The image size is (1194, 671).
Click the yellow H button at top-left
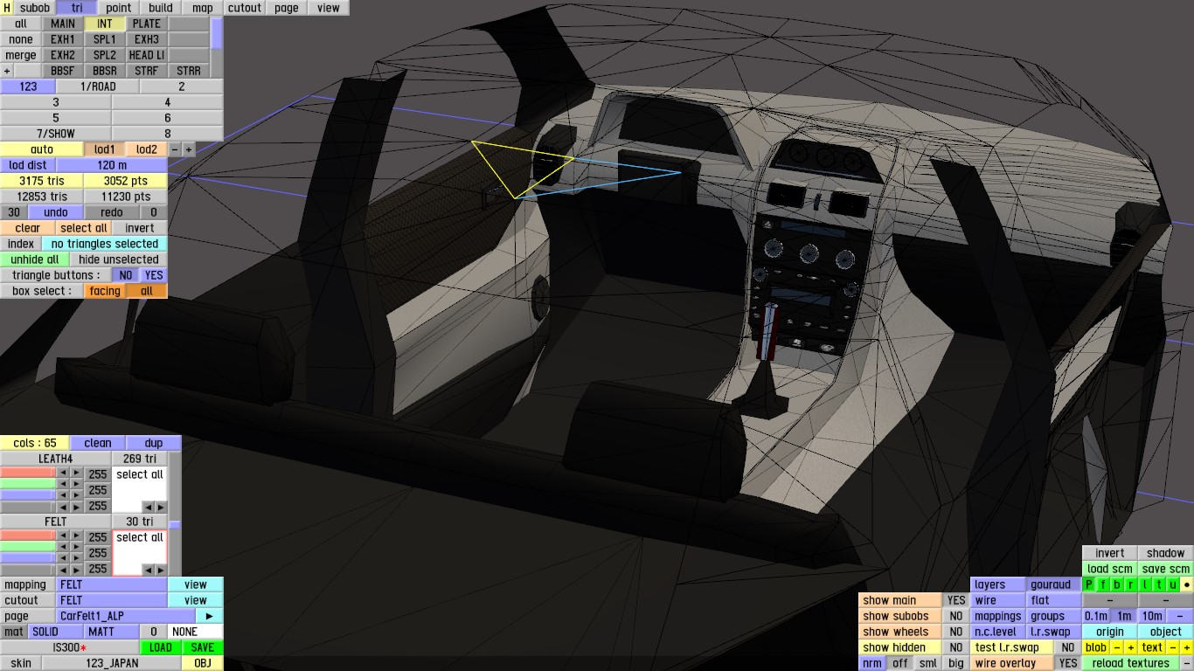click(x=7, y=8)
